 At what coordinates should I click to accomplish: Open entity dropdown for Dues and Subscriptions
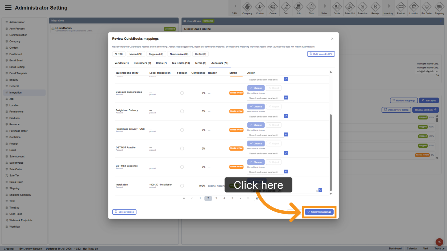click(x=286, y=97)
